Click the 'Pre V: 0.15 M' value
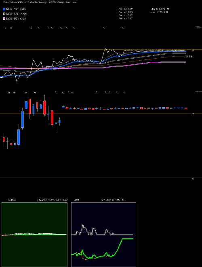Screen dimensions: 202x267 tap(160, 12)
